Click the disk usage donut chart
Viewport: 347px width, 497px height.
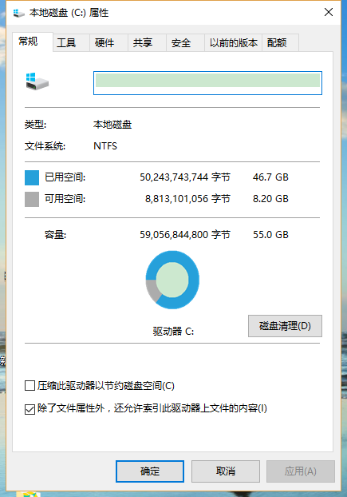pyautogui.click(x=172, y=280)
